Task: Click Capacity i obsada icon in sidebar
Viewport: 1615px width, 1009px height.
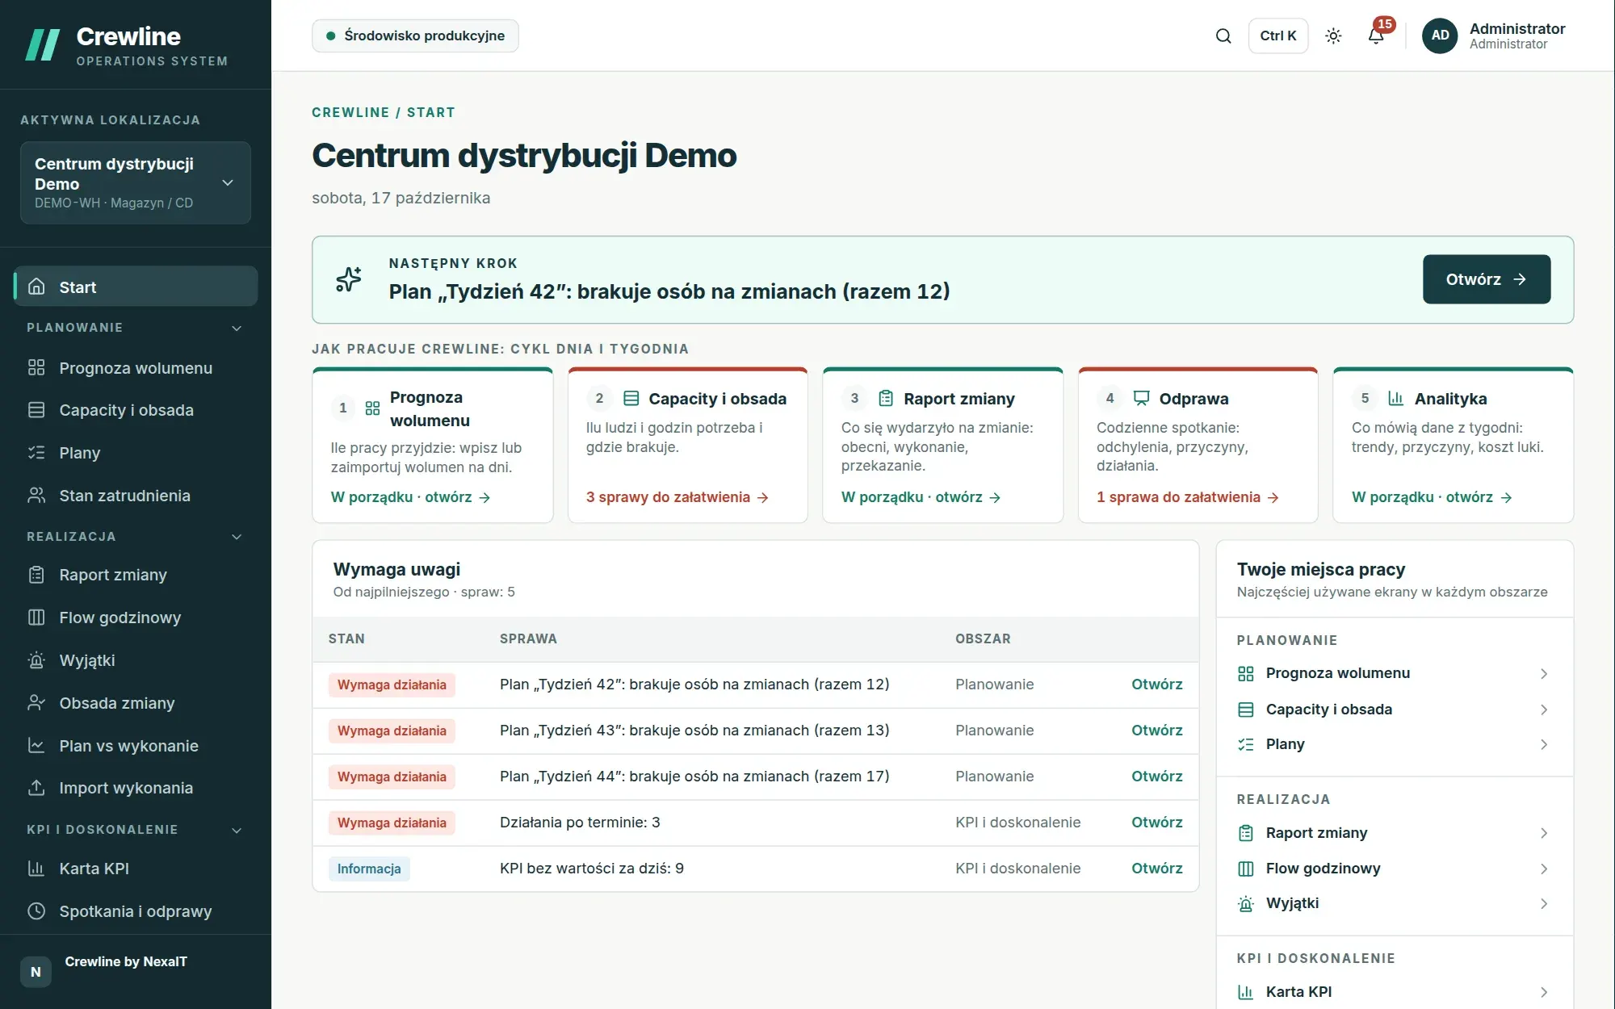Action: tap(36, 410)
